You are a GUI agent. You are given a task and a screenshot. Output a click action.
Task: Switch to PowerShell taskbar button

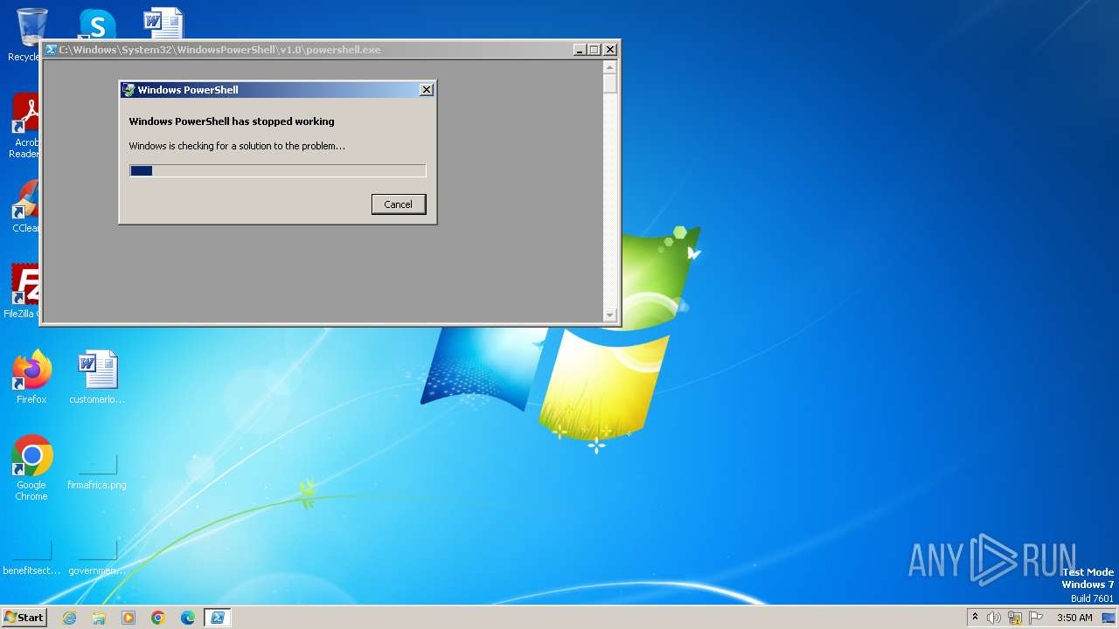click(218, 618)
